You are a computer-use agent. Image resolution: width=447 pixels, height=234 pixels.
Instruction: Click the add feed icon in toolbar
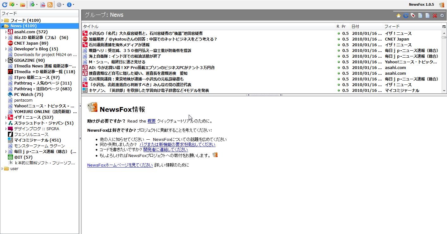pyautogui.click(x=32, y=4)
